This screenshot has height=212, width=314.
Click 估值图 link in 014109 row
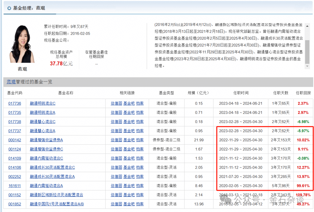[x=116, y=158]
